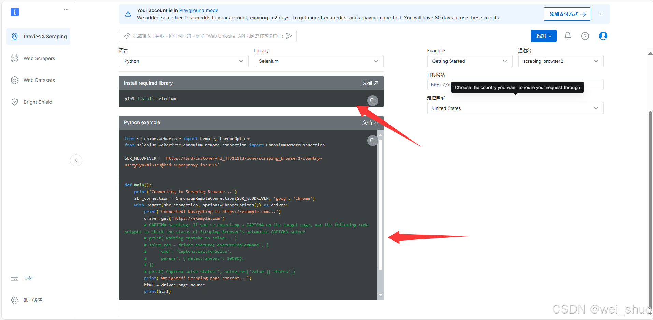Click the 'Python example' heading

142,122
